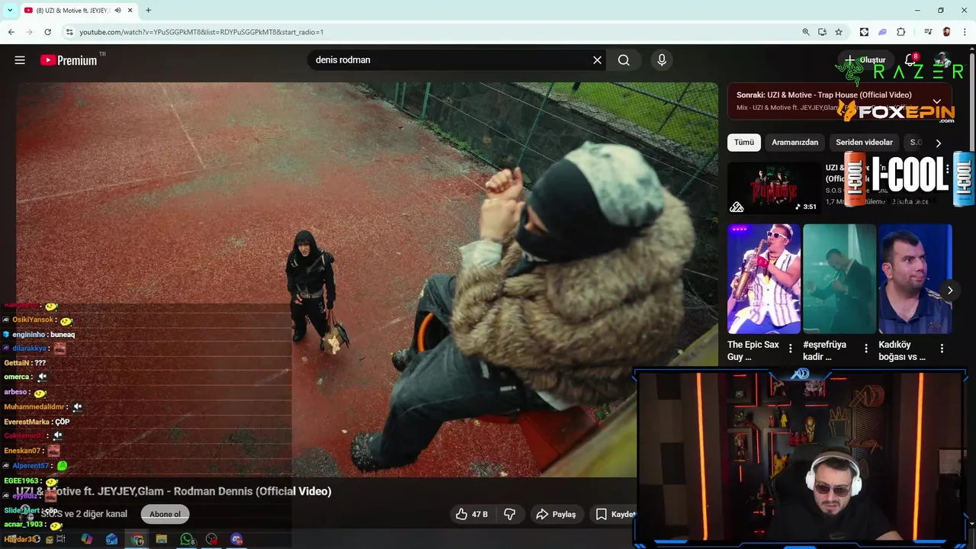Open Discord from the taskbar
This screenshot has width=976, height=549.
[x=236, y=539]
